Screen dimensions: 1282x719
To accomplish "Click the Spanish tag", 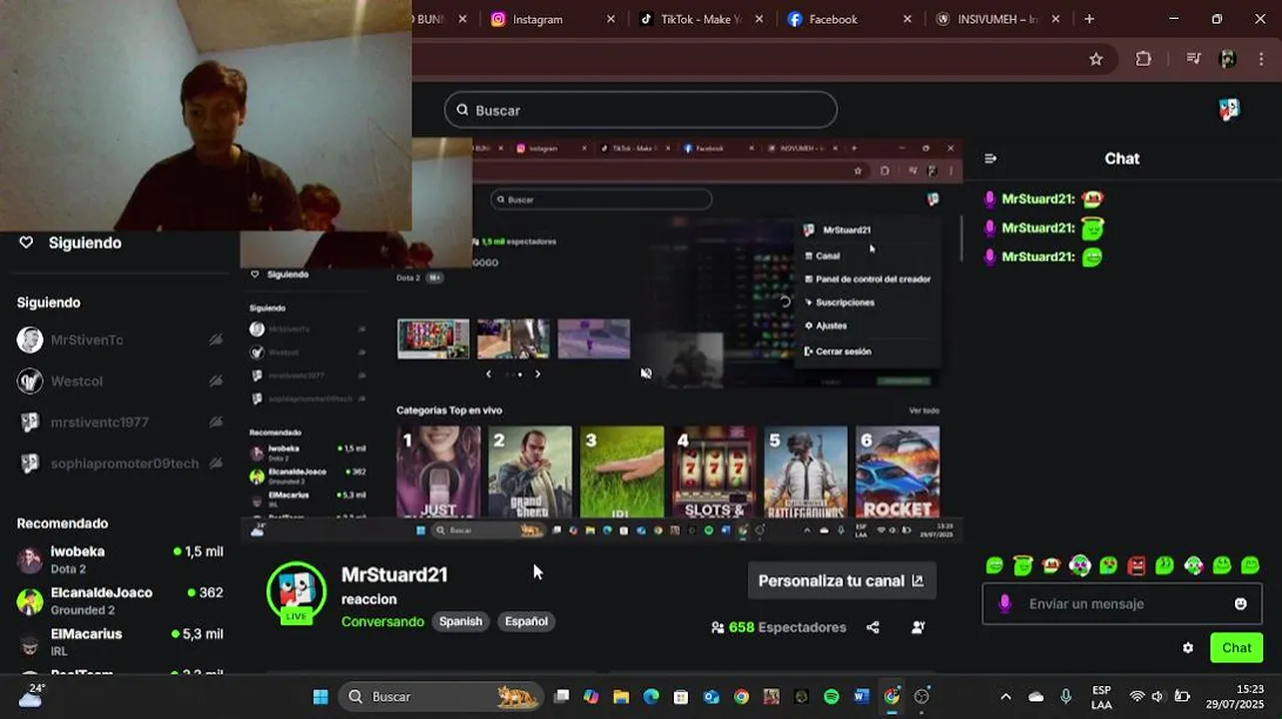I will click(460, 621).
